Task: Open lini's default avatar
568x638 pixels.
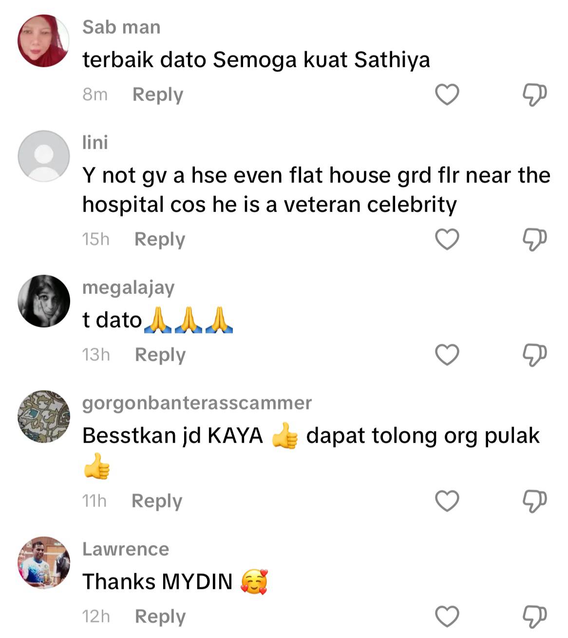Action: click(x=44, y=156)
